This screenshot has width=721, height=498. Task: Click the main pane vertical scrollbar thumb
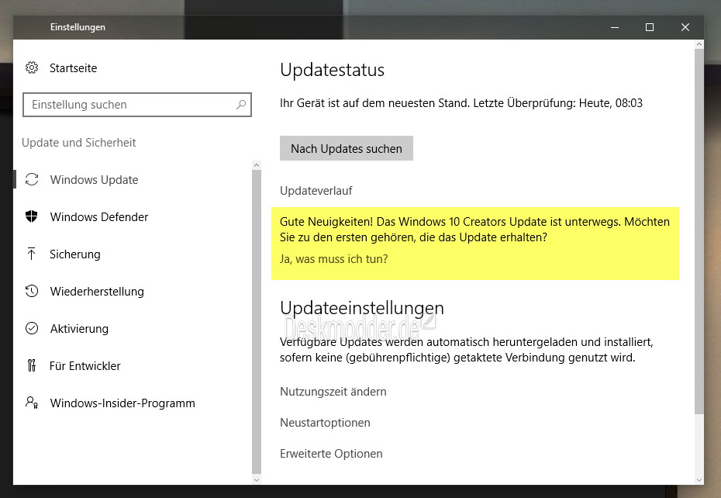pos(699,231)
